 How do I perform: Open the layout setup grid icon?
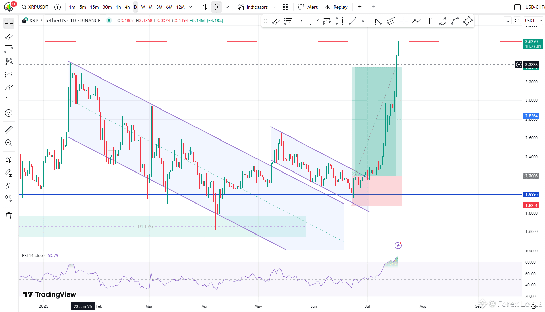[285, 7]
